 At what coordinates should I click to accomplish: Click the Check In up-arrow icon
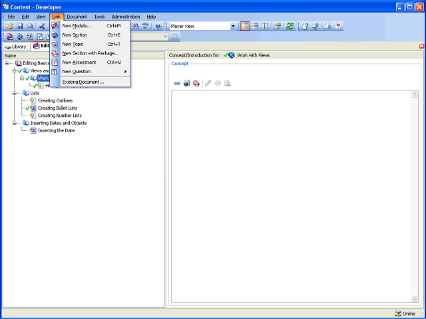point(306,27)
